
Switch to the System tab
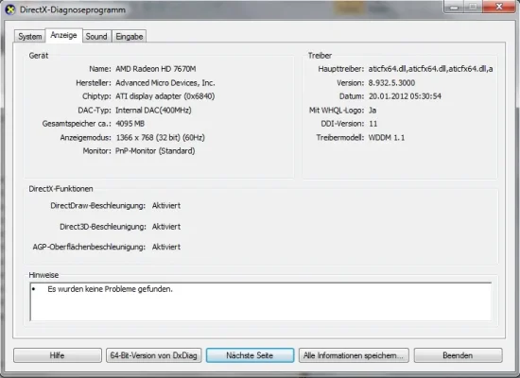click(x=30, y=36)
